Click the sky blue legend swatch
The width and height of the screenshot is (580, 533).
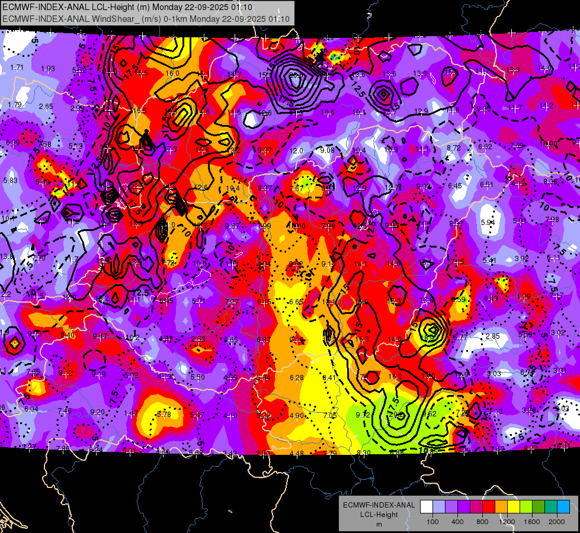coord(563,507)
